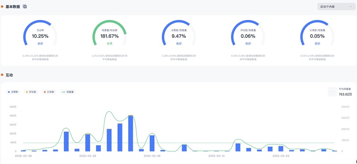The height and width of the screenshot is (164, 357).
Task: Click the 点赞数/观看量 9.47% gauge
Action: pyautogui.click(x=179, y=33)
